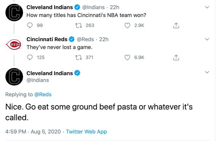Open more options for first Indians tweet

(207, 7)
